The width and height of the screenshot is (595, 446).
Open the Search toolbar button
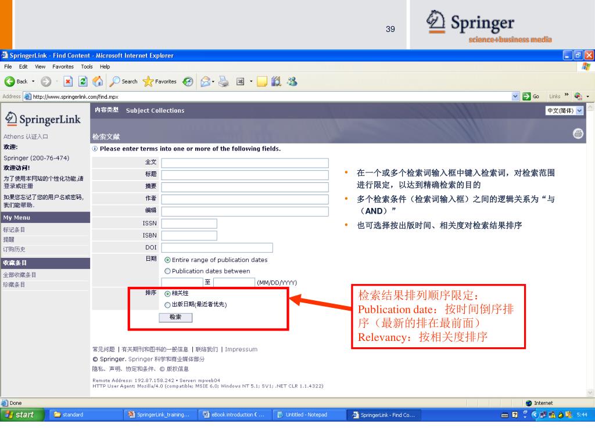pos(124,81)
